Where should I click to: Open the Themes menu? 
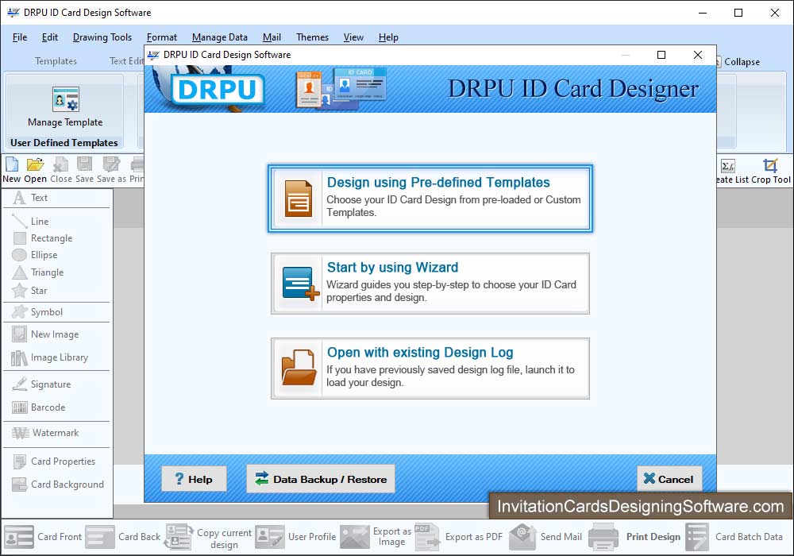(312, 37)
